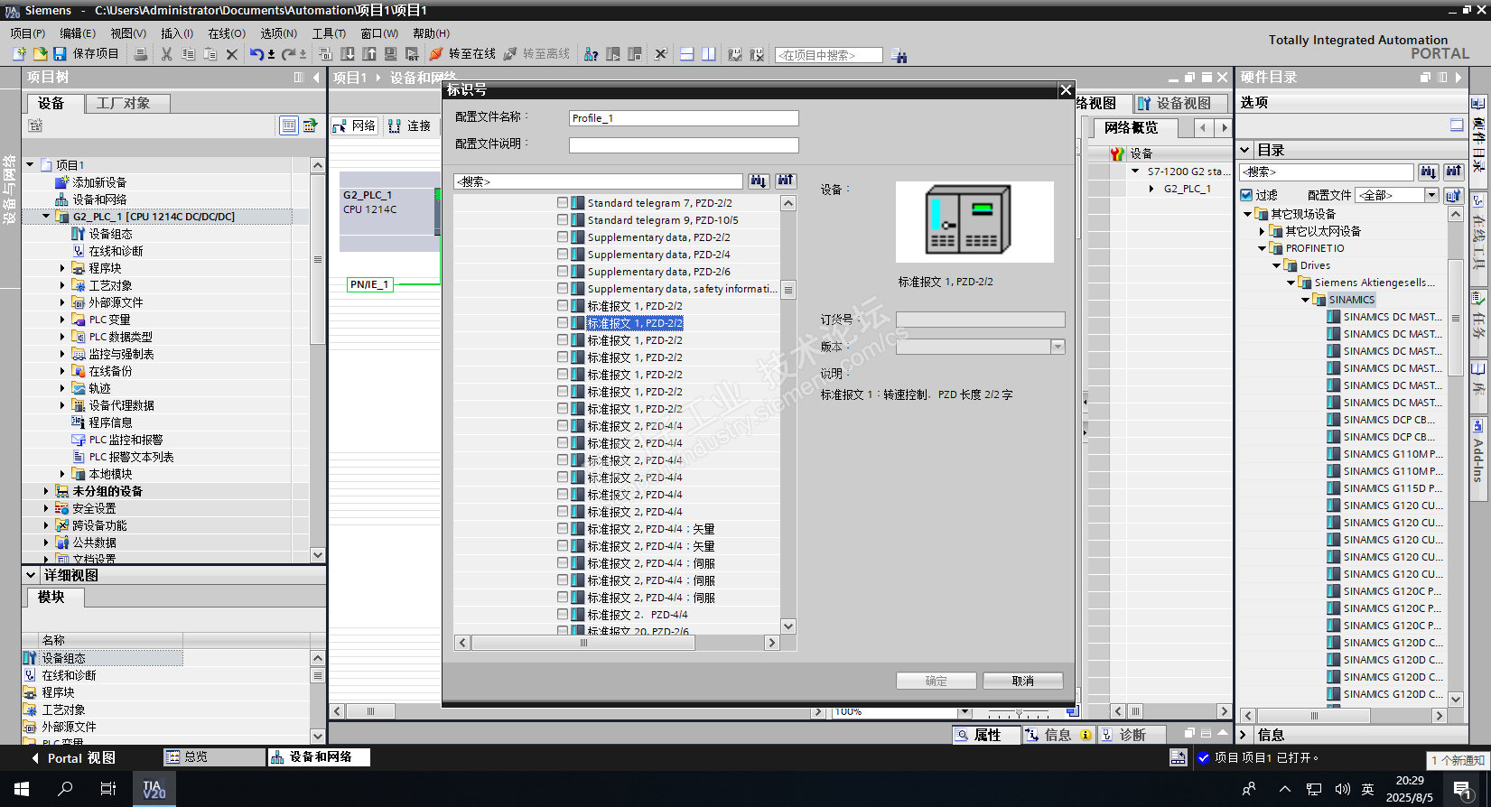Undo the last action
Image resolution: width=1491 pixels, height=807 pixels.
coord(257,54)
